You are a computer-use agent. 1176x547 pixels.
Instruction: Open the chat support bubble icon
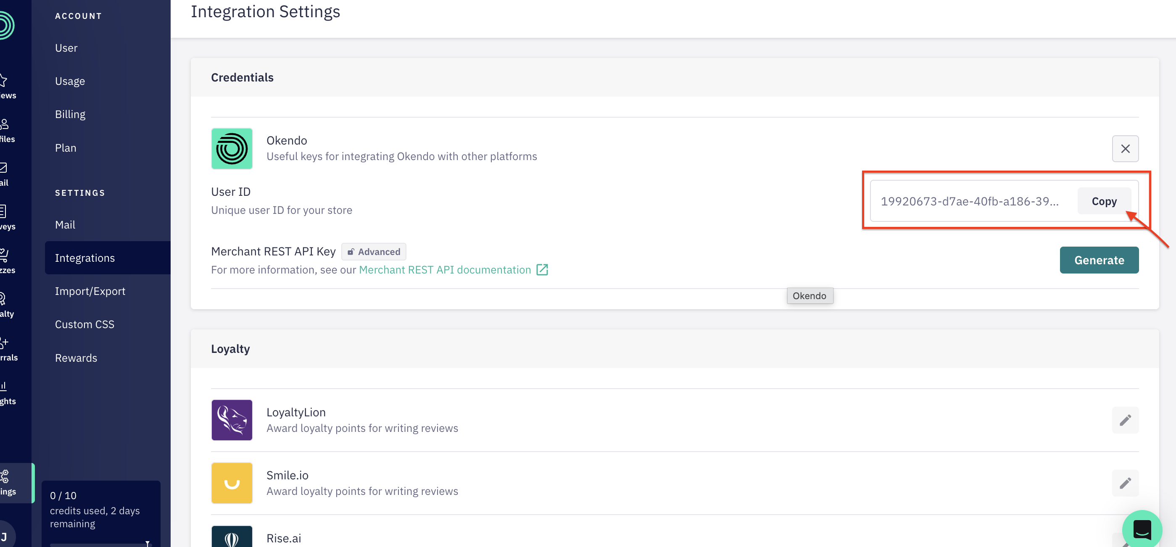(1142, 529)
